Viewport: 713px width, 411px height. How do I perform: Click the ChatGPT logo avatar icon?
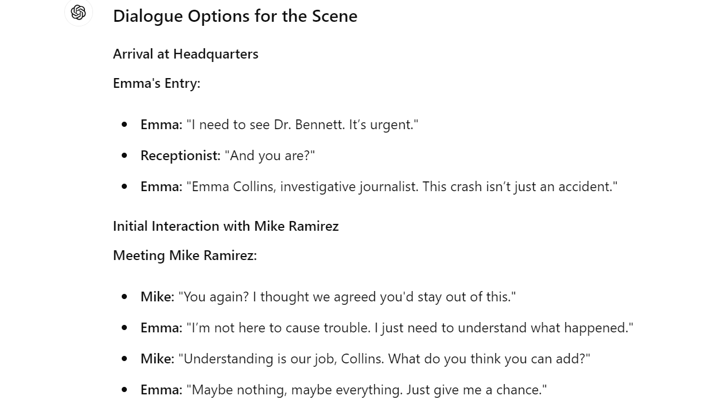coord(79,12)
